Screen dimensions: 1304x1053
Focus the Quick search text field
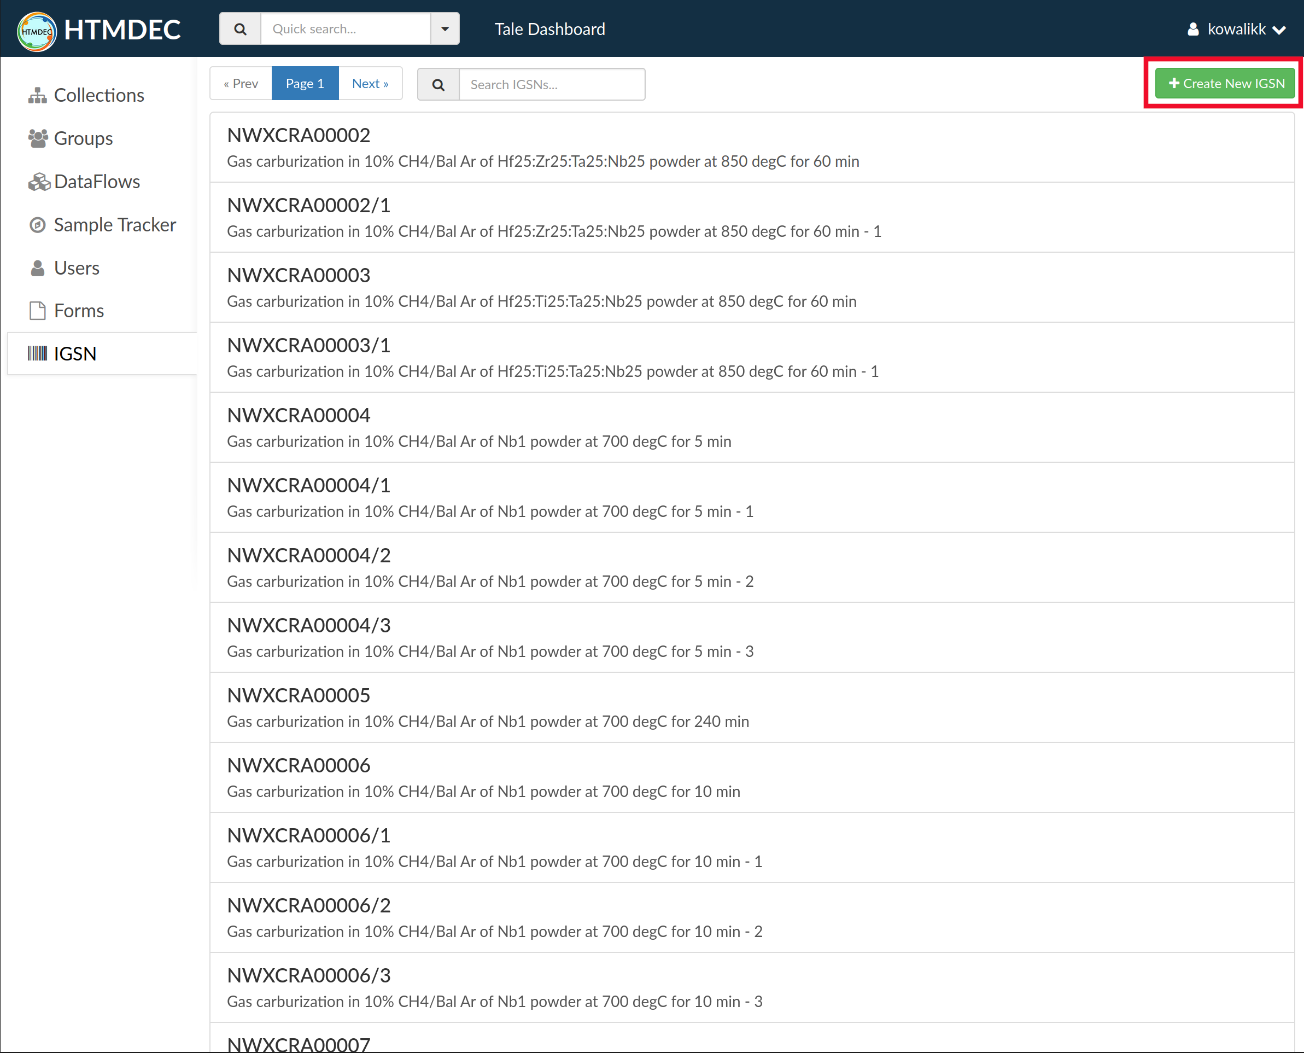pos(346,29)
